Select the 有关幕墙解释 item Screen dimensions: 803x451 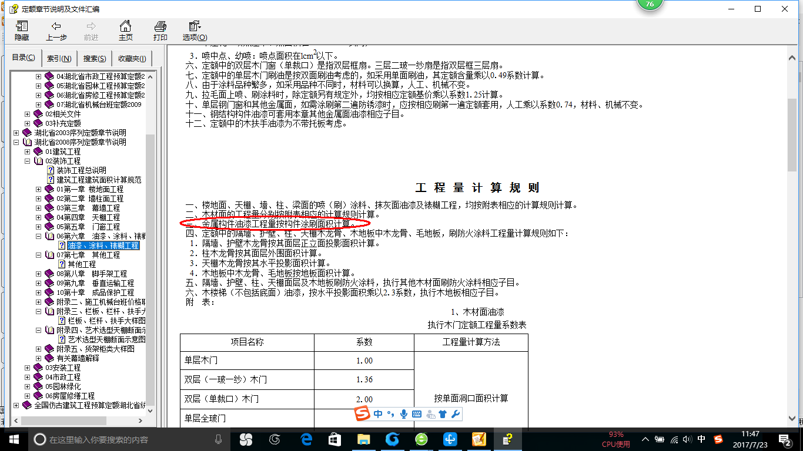point(78,358)
